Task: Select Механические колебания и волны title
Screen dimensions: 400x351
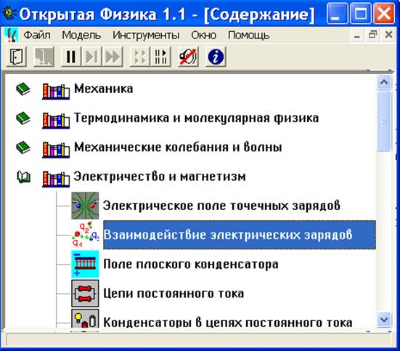Action: click(x=178, y=148)
